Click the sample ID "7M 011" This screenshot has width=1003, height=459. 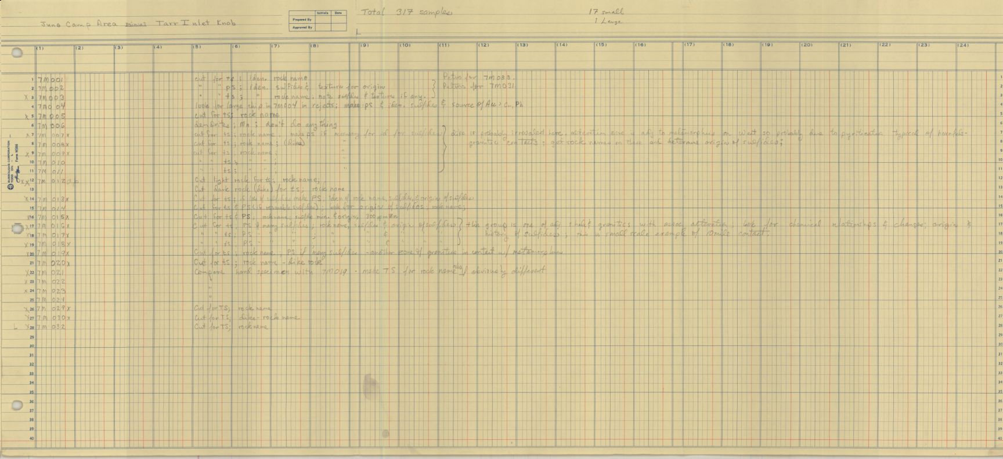click(x=50, y=172)
